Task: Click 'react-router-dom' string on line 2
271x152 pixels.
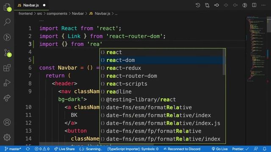Action: coord(135,36)
